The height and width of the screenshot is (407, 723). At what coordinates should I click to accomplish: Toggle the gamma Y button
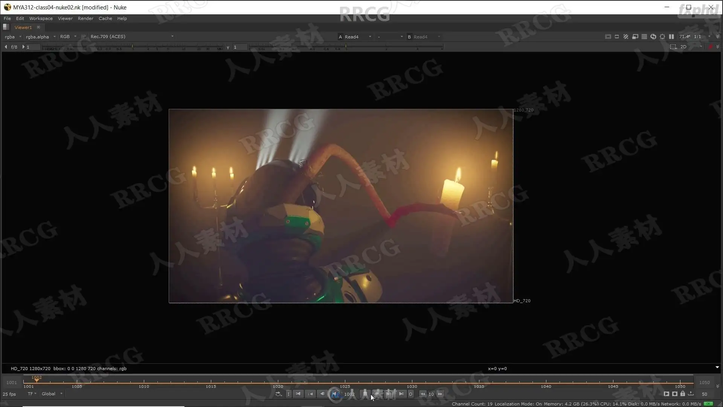(228, 47)
